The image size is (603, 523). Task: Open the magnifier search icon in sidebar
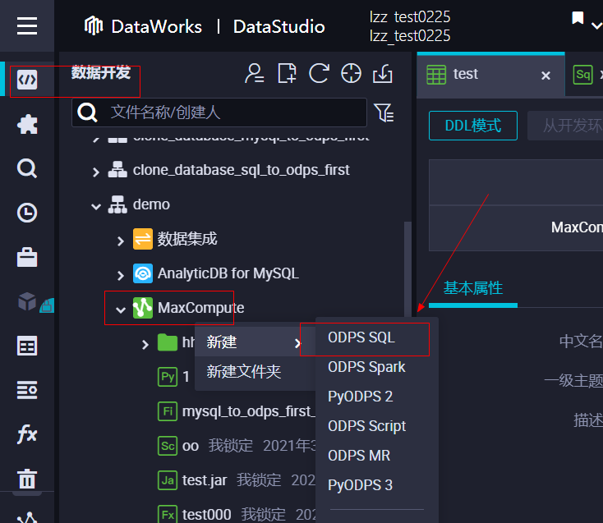27,168
